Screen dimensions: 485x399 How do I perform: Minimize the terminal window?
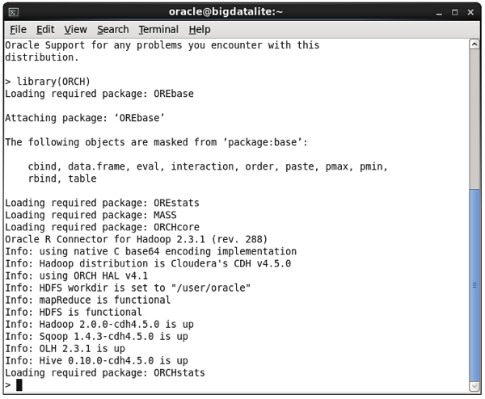tap(439, 13)
